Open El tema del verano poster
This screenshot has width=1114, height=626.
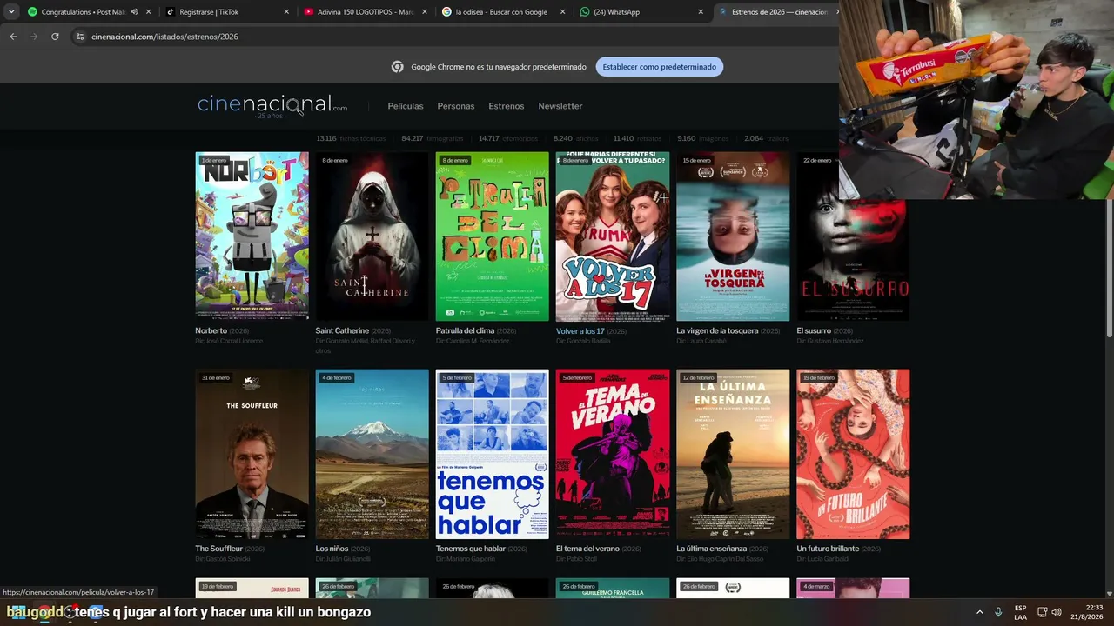tap(613, 454)
